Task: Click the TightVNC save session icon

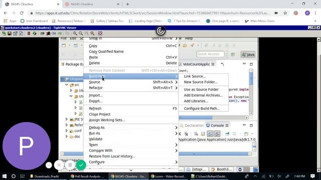Action: point(10,33)
